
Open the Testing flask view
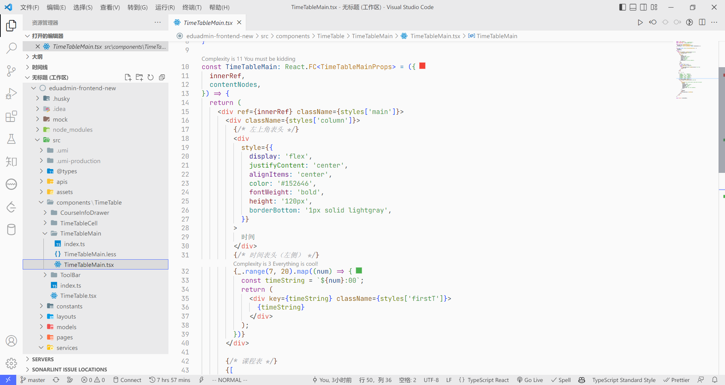[11, 139]
